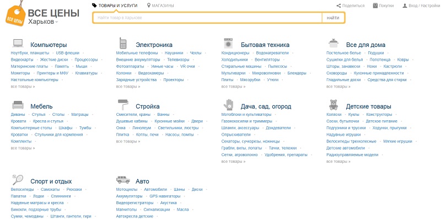This screenshot has width=441, height=219.
Task: Click the washing machine icon beside Бытовая техника
Action: (x=228, y=44)
